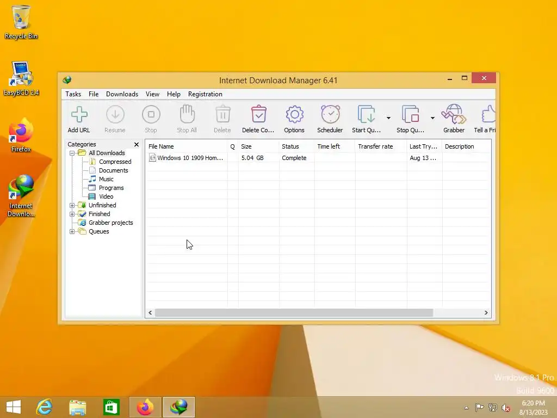557x418 pixels.
Task: Open the Registration menu
Action: coord(205,94)
